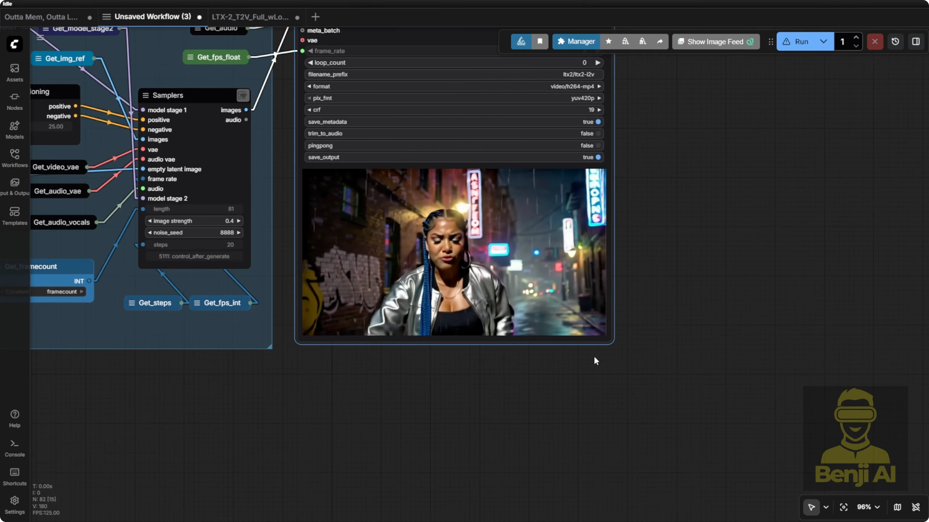
Task: Toggle the save_metadata switch
Action: click(x=598, y=122)
